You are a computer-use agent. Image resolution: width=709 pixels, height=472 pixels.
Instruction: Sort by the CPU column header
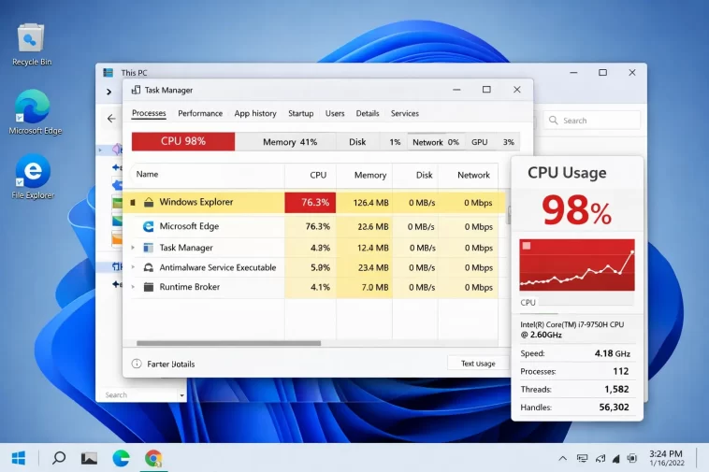point(311,176)
